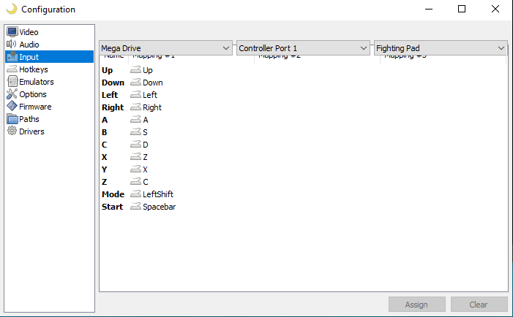513x317 pixels.
Task: Open the Video settings icon
Action: 12,32
